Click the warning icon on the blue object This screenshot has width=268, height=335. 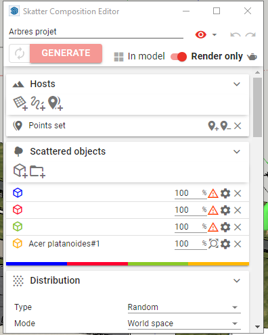213,193
